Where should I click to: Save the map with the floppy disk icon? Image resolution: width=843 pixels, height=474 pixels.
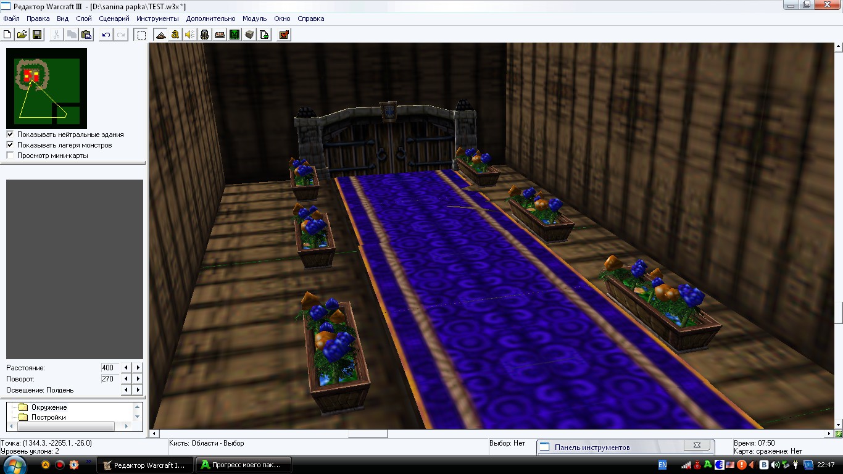(36, 35)
